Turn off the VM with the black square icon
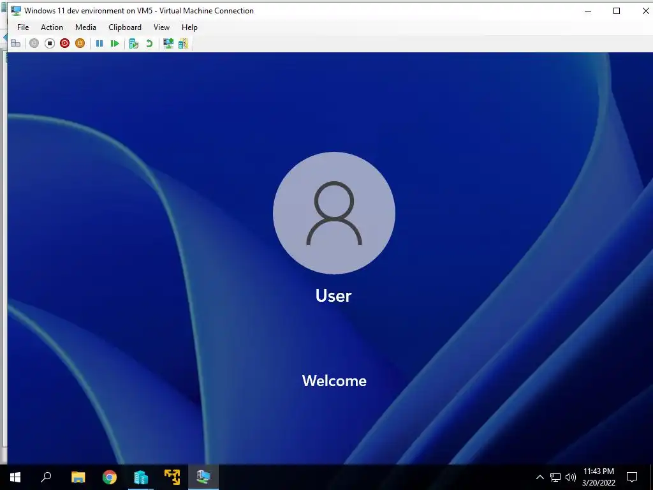 click(50, 43)
